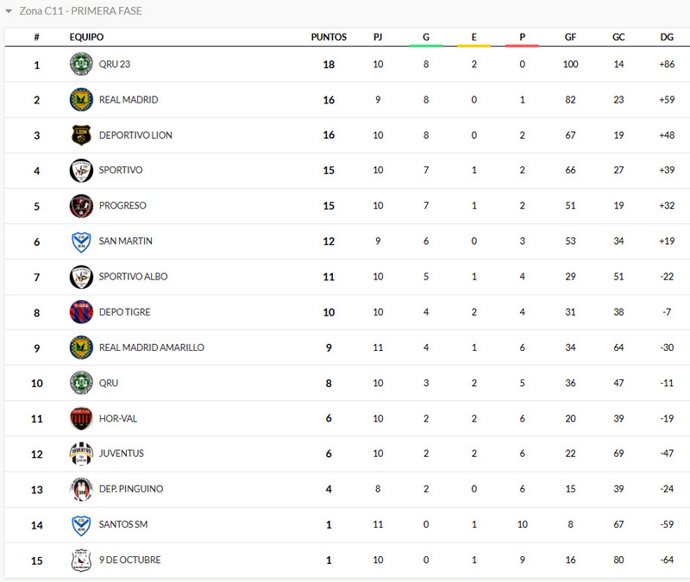The height and width of the screenshot is (582, 690).
Task: Open the SPORTIVO ALBO team link
Action: tap(134, 277)
